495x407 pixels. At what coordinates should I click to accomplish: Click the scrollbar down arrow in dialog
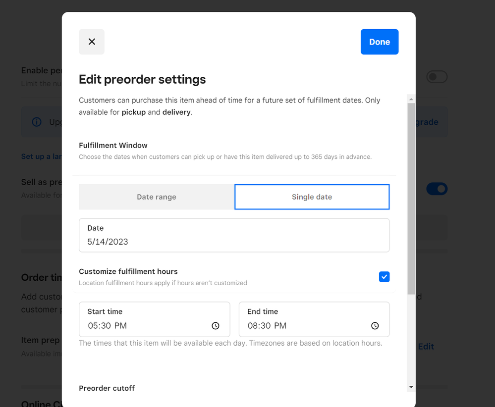pos(411,387)
